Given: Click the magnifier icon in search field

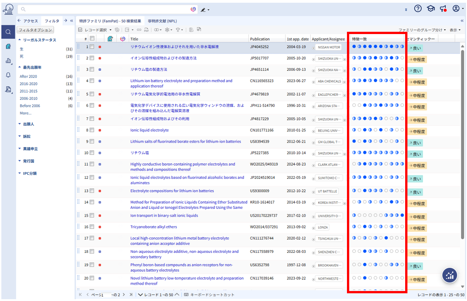Looking at the screenshot, I should (23, 10).
